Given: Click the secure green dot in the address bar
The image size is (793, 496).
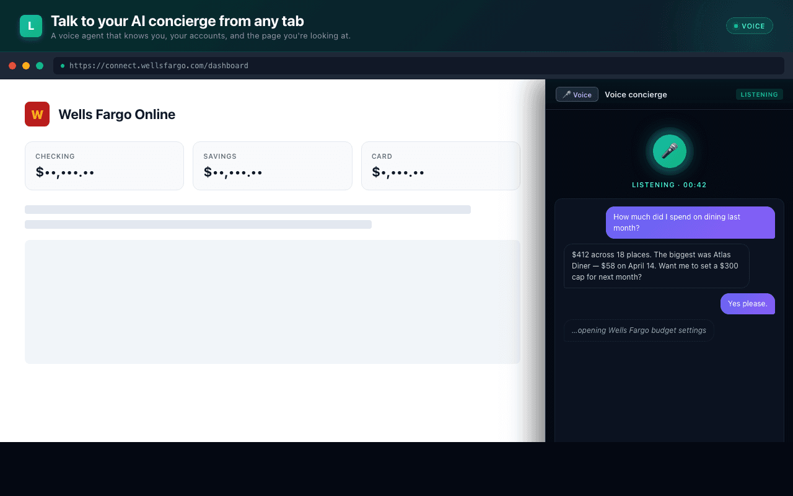Looking at the screenshot, I should tap(63, 66).
